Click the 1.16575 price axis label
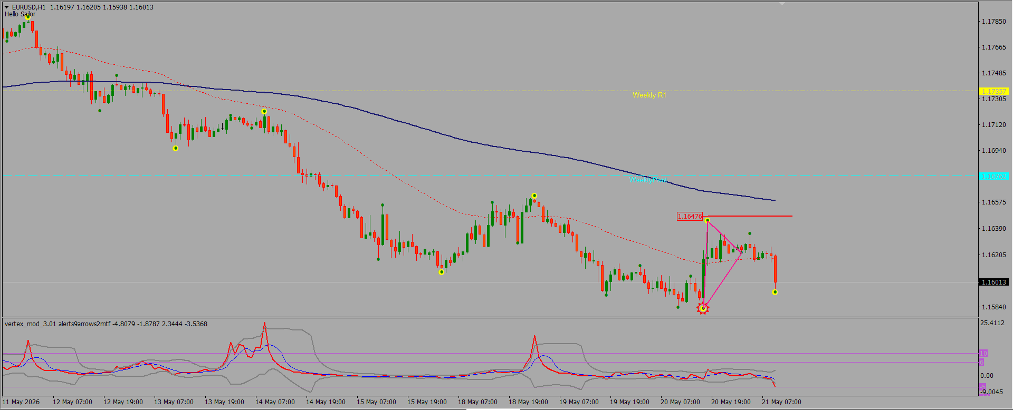This screenshot has height=410, width=1013. 993,202
